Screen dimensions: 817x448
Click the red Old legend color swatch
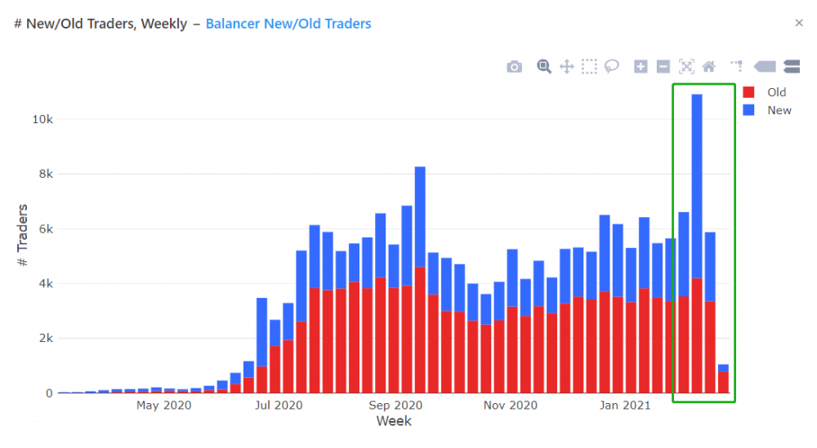[748, 92]
